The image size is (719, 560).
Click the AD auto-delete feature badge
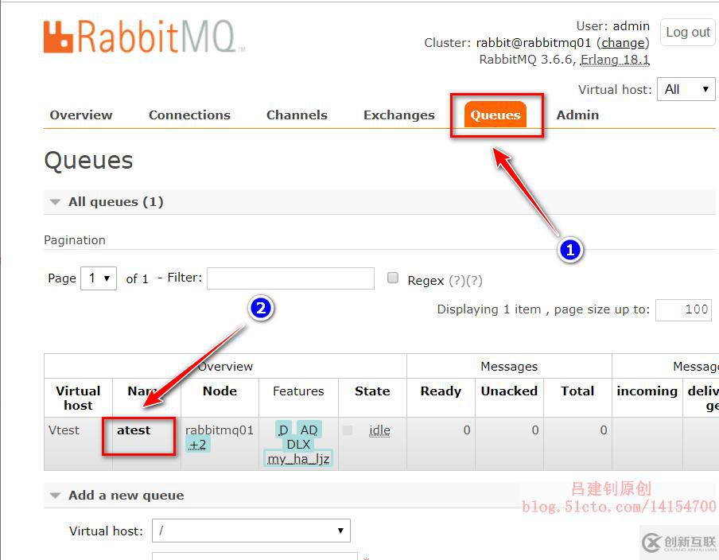(309, 430)
